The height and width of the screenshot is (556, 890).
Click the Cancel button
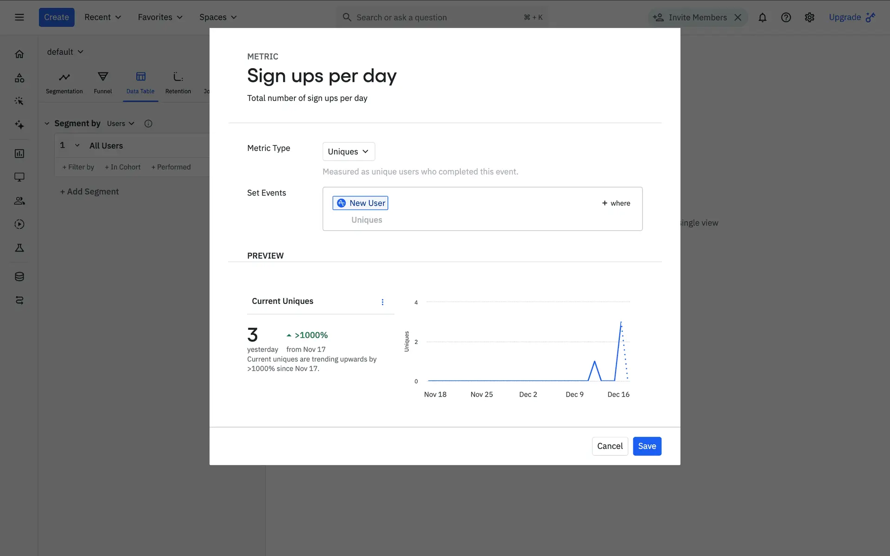tap(610, 446)
